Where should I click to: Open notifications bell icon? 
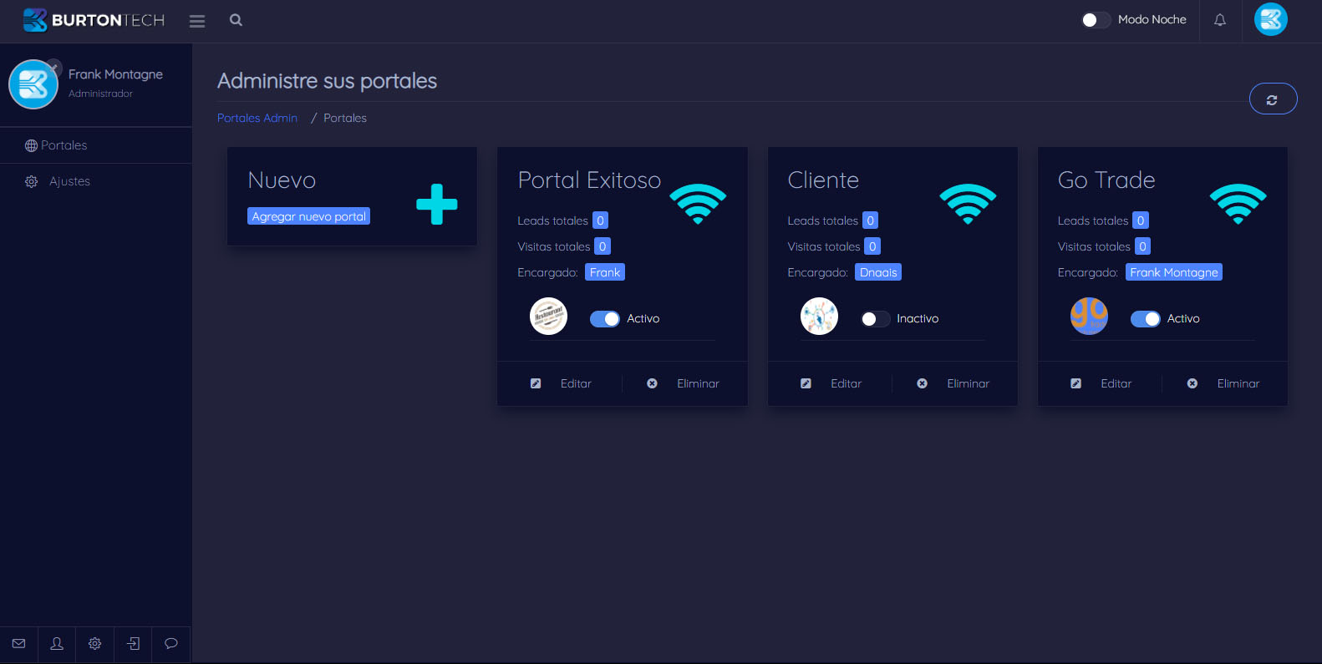(1220, 20)
